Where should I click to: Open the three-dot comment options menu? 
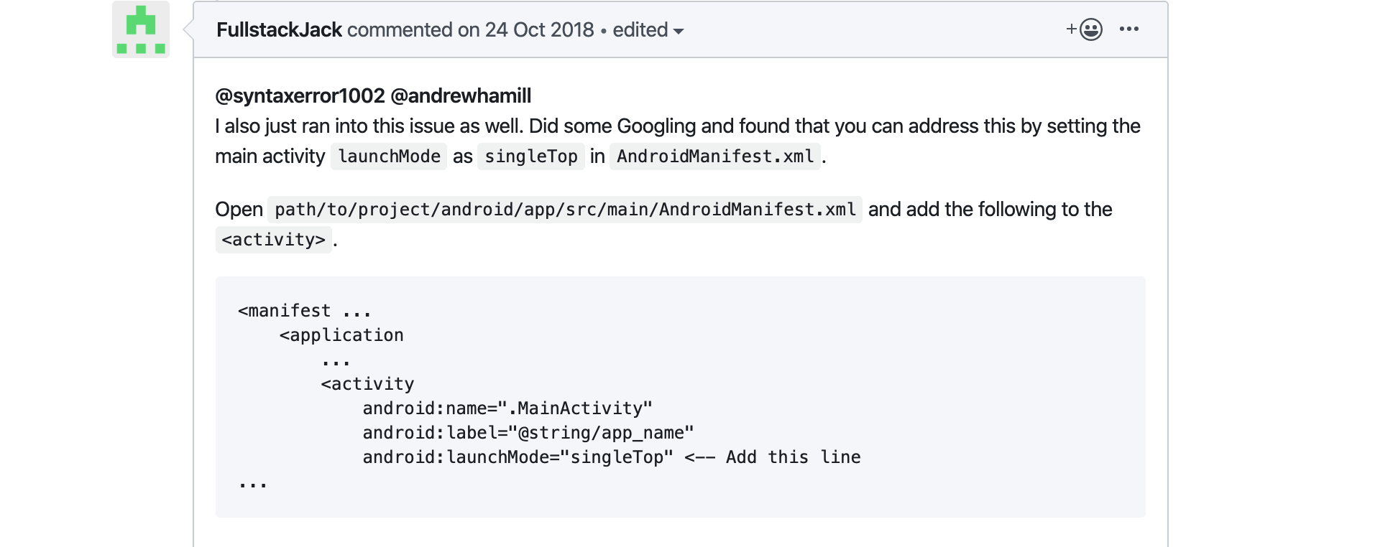point(1128,29)
